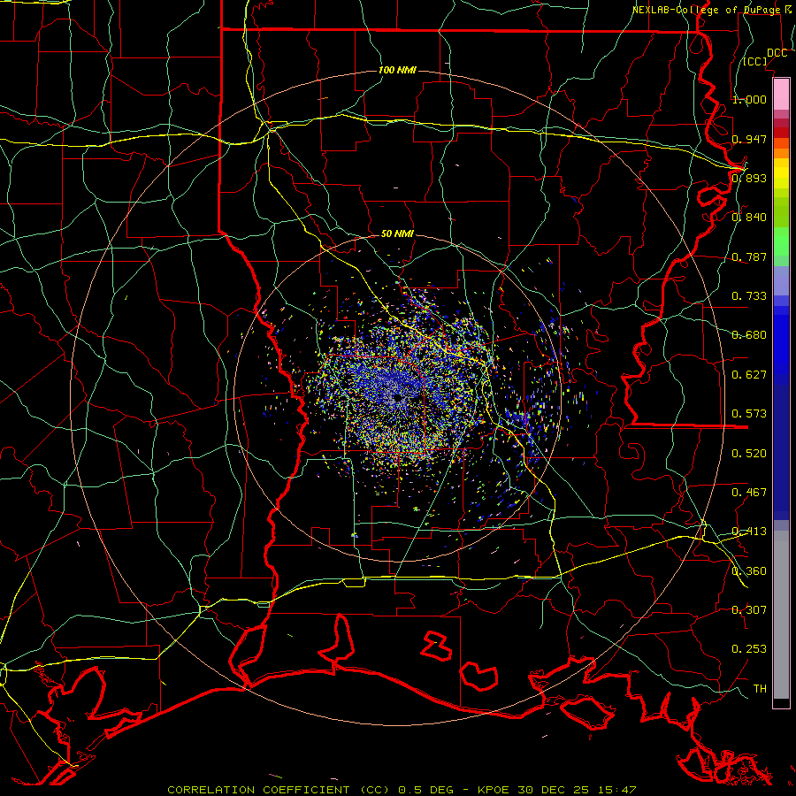The width and height of the screenshot is (796, 796).
Task: Click the radar site center inside the 50 NMI ring
Action: (x=398, y=397)
